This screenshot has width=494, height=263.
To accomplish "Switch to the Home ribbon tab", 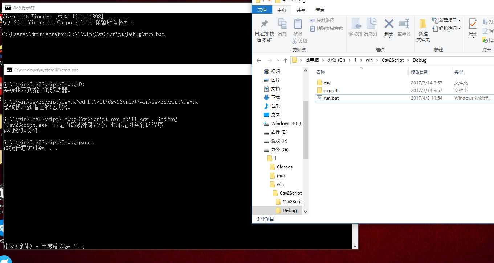I will coord(282,10).
